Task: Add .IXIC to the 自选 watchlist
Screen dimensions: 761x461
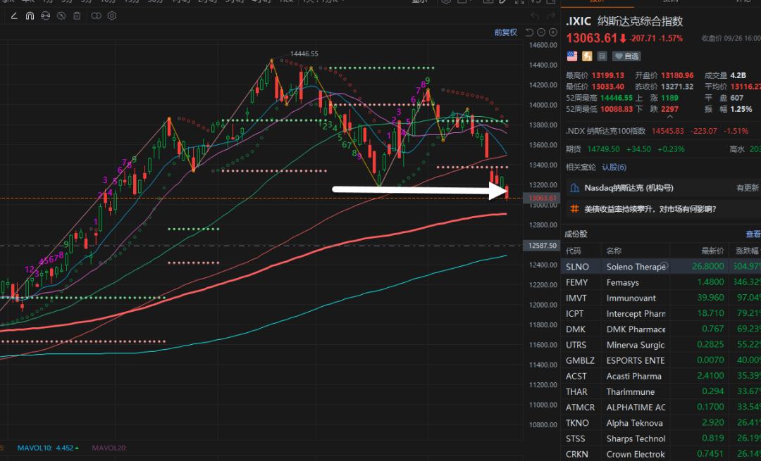Action: (x=626, y=56)
